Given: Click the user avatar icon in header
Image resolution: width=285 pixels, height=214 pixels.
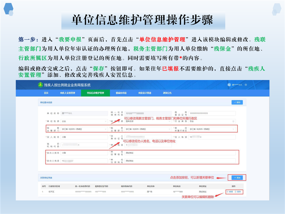Looking at the screenshot, I should click(x=229, y=85).
